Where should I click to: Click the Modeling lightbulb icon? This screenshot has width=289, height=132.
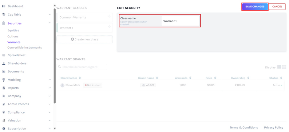4,80
